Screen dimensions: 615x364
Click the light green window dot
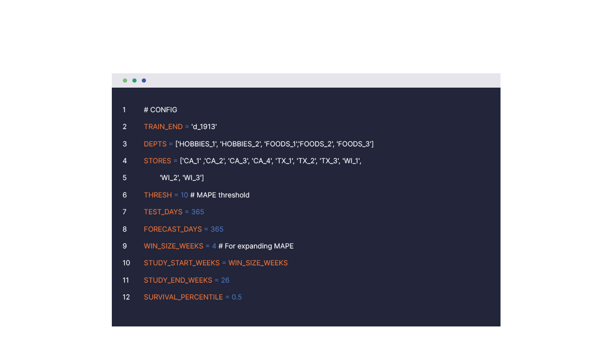[x=125, y=80]
